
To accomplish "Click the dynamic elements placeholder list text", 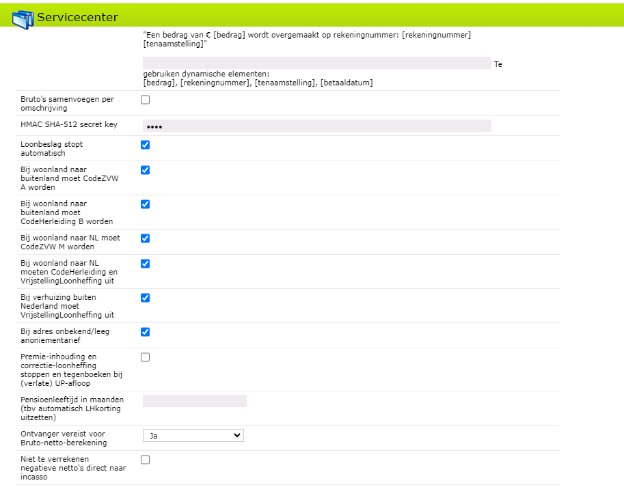I will [x=258, y=83].
